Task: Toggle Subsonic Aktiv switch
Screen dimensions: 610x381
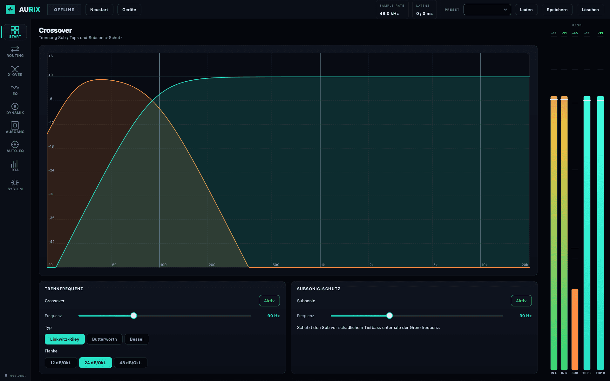Action: [x=521, y=301]
